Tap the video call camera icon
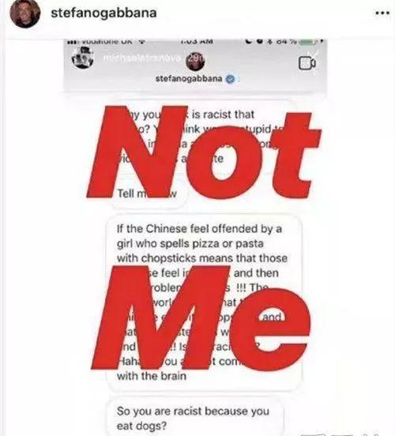This screenshot has width=395, height=436. (x=307, y=63)
